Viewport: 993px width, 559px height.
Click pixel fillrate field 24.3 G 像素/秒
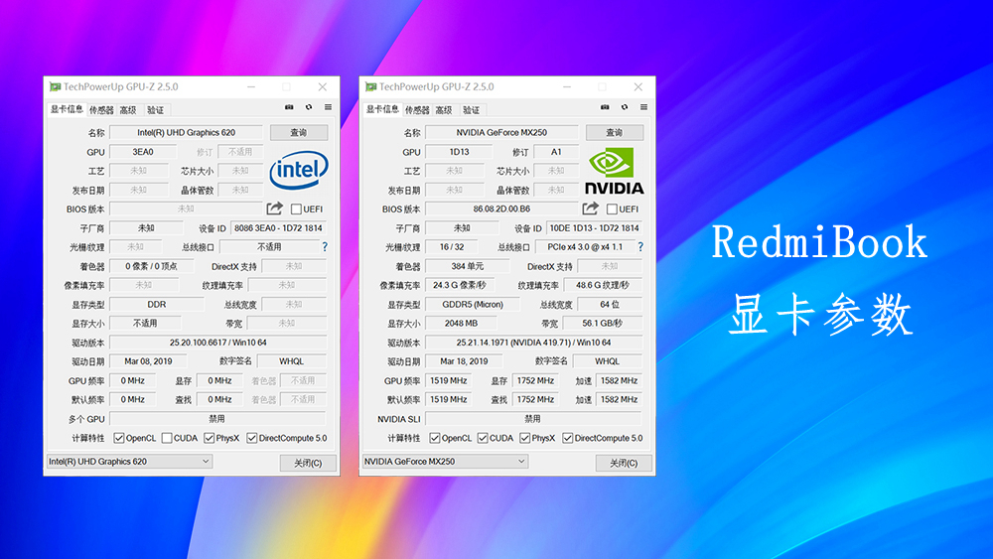460,286
